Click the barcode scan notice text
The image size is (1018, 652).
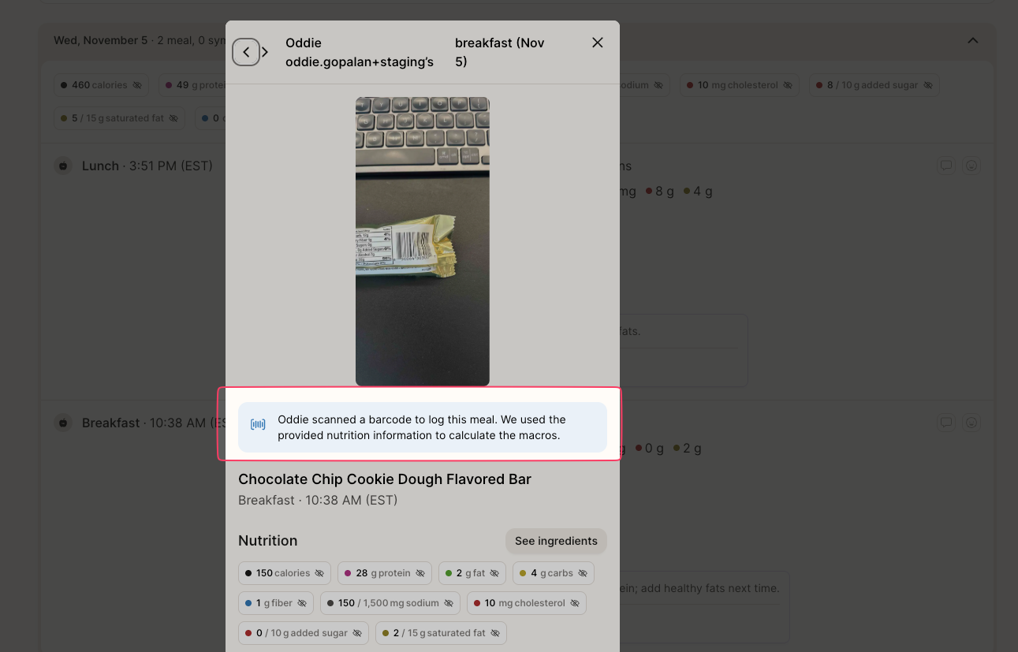click(x=422, y=427)
